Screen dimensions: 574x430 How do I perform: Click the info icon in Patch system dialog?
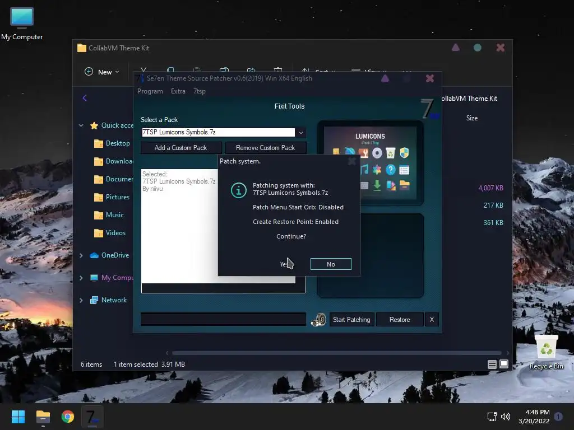point(238,190)
